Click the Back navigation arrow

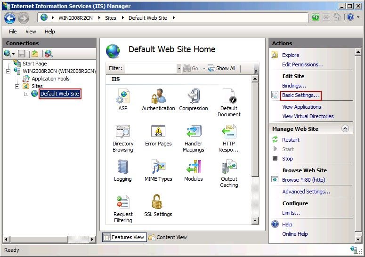pos(10,18)
